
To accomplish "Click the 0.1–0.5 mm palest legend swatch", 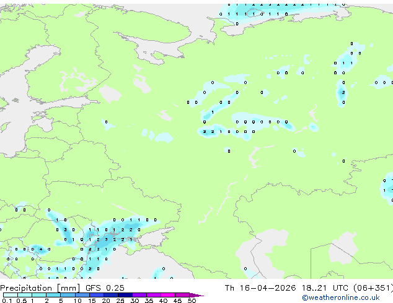I will [x=11, y=295].
